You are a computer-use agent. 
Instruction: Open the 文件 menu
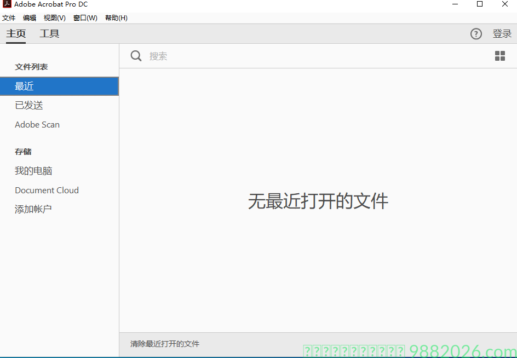tap(9, 18)
